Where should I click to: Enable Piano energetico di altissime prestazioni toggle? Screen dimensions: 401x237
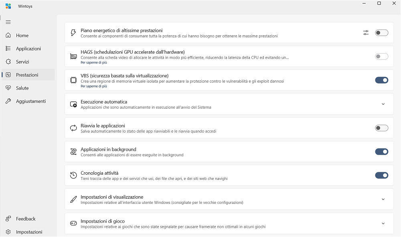(381, 33)
